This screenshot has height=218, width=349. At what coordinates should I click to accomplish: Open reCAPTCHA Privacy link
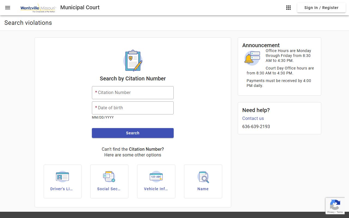click(331, 212)
